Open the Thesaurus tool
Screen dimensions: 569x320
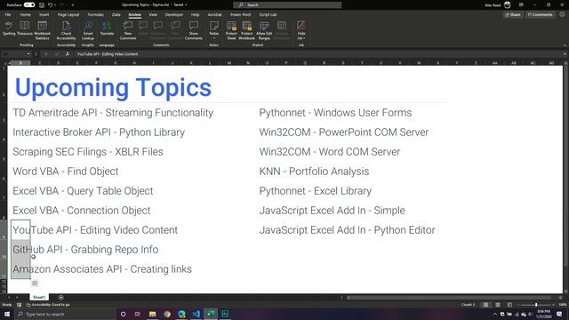(25, 28)
